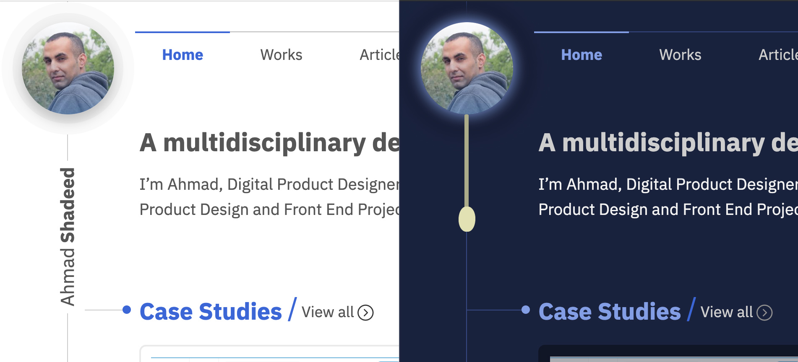The width and height of the screenshot is (798, 362).
Task: Click the dark-theme glowing profile avatar
Action: (x=467, y=68)
